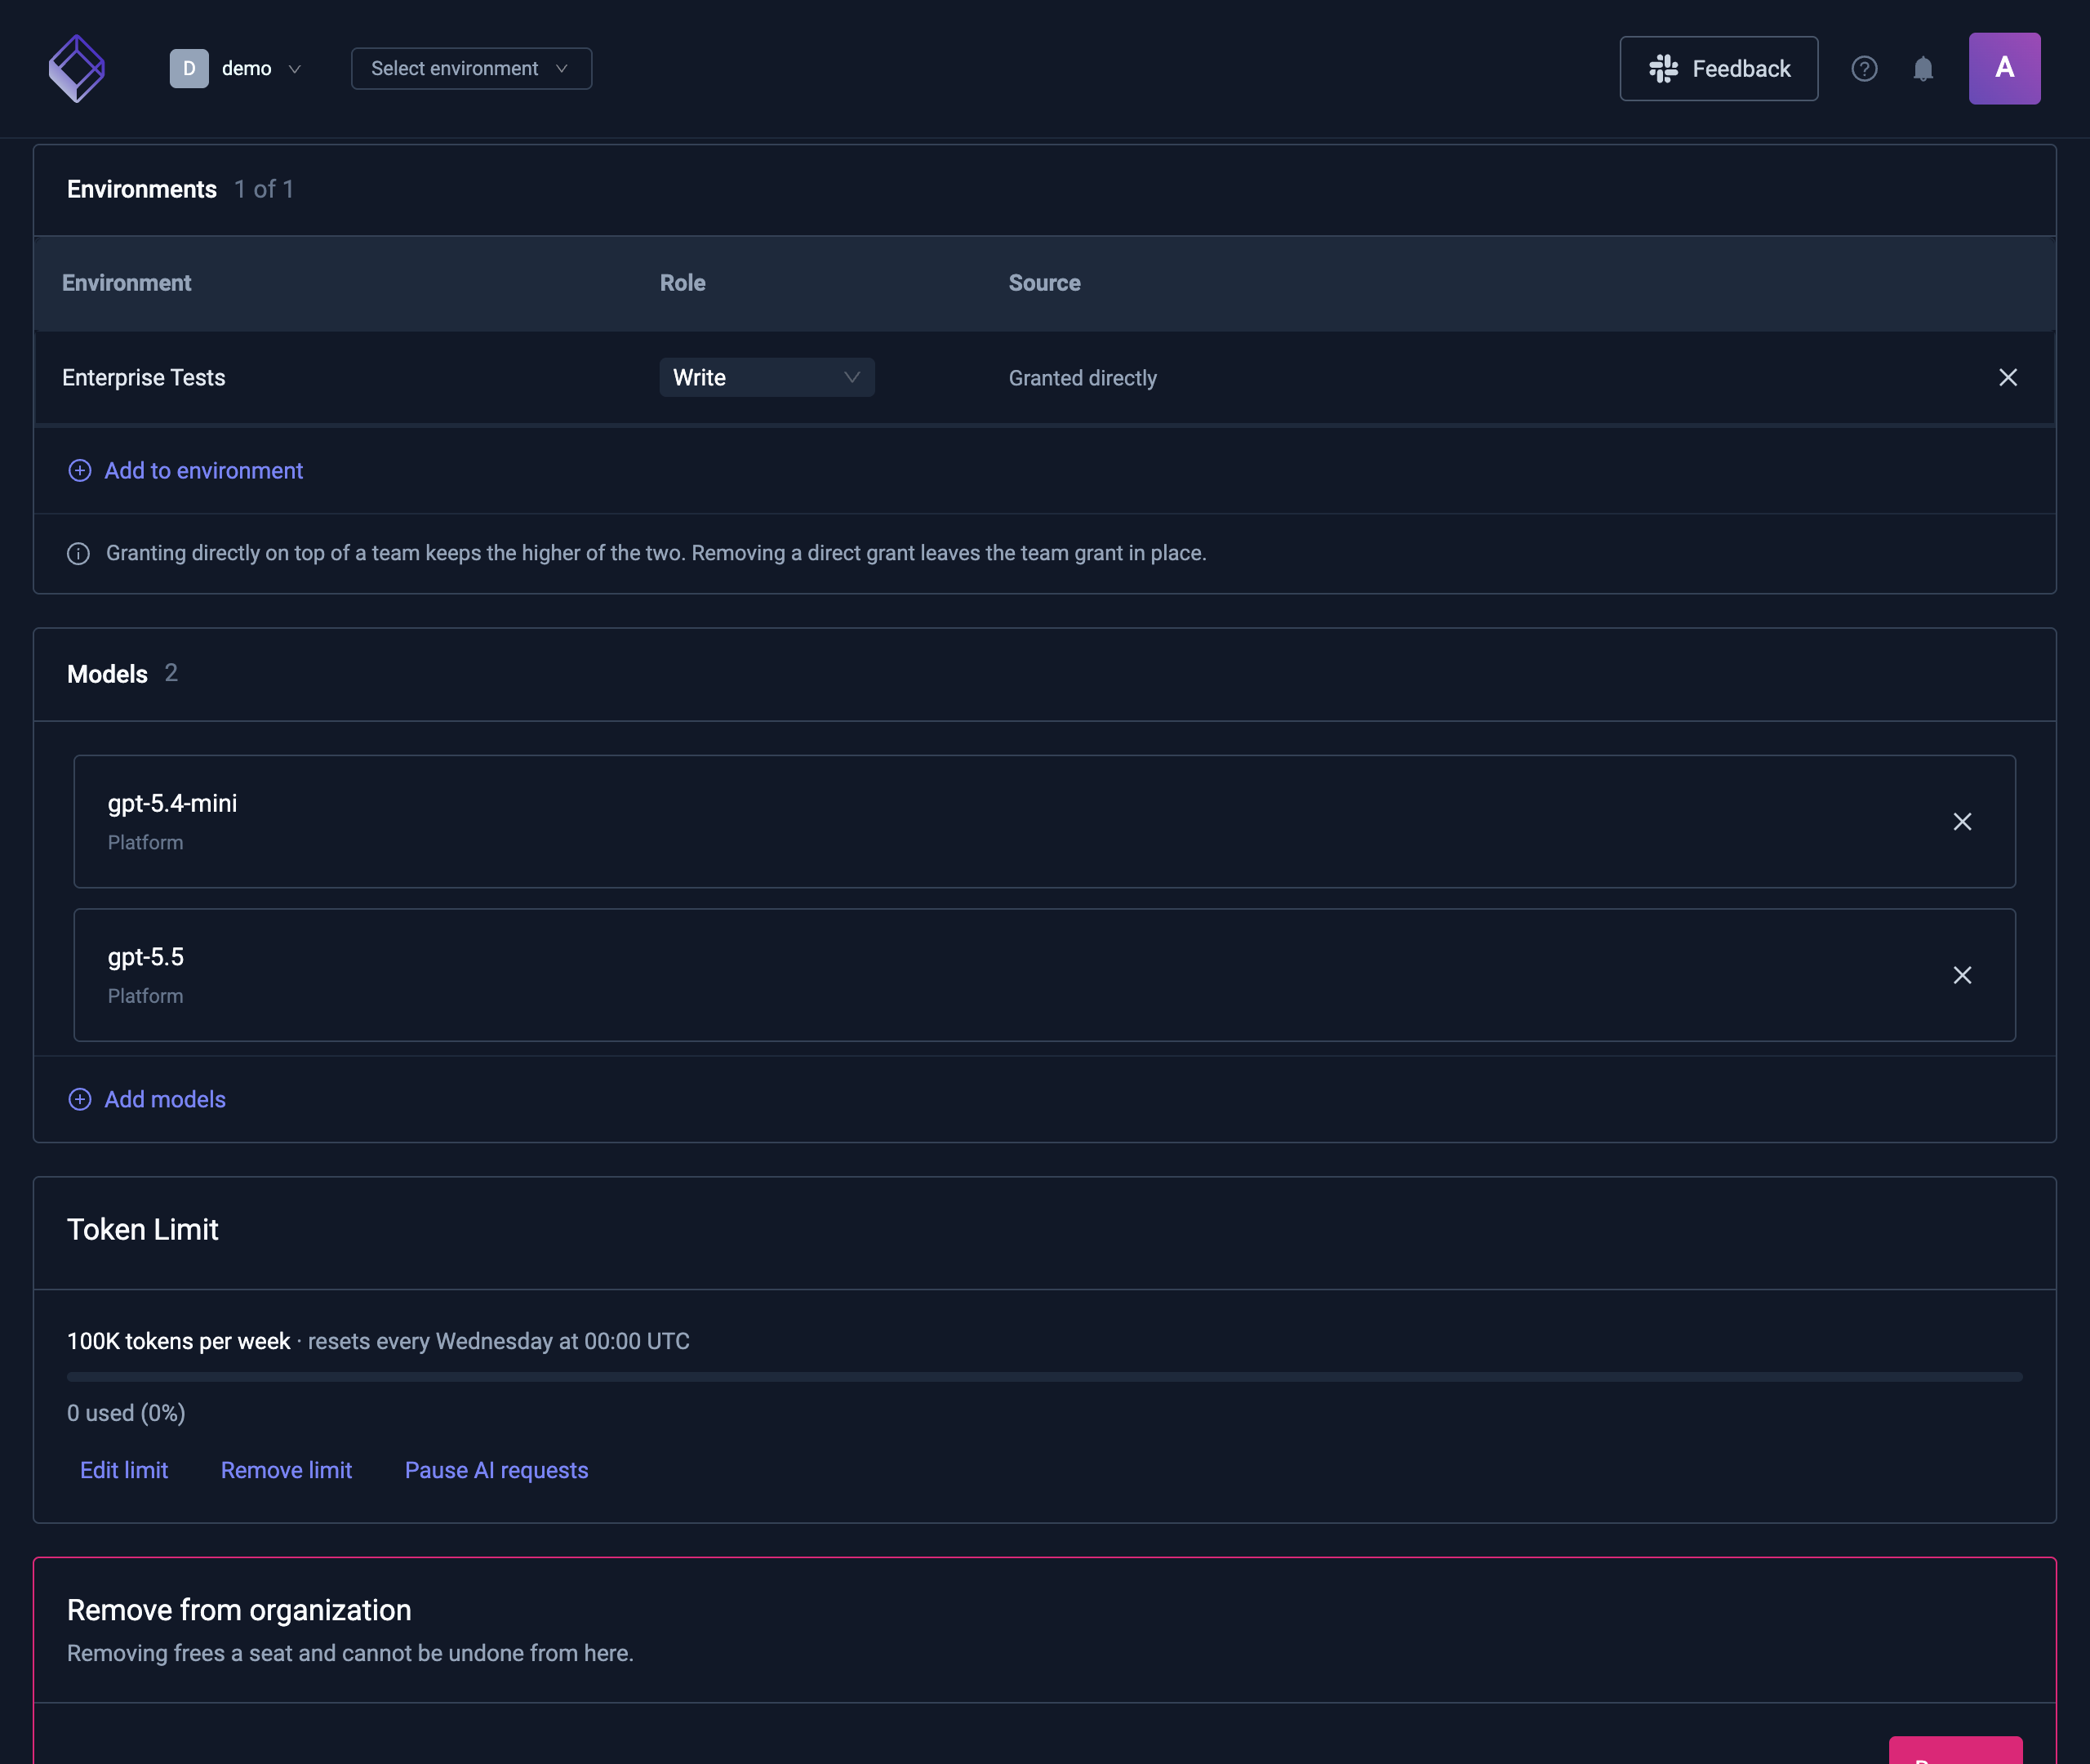This screenshot has width=2090, height=1764.
Task: Select the Source column header
Action: (x=1044, y=283)
